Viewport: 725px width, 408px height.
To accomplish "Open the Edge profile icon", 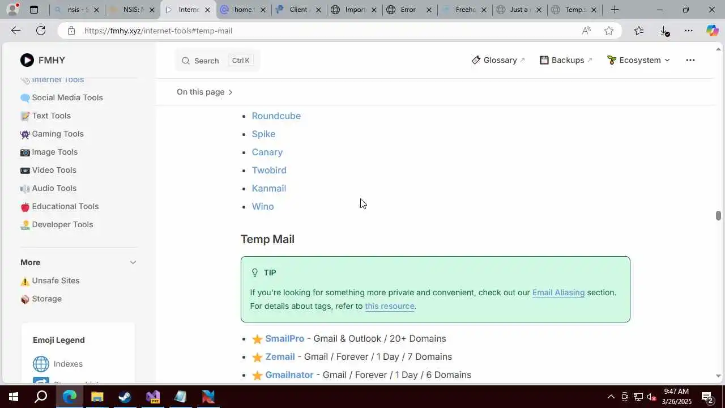I will tap(13, 10).
